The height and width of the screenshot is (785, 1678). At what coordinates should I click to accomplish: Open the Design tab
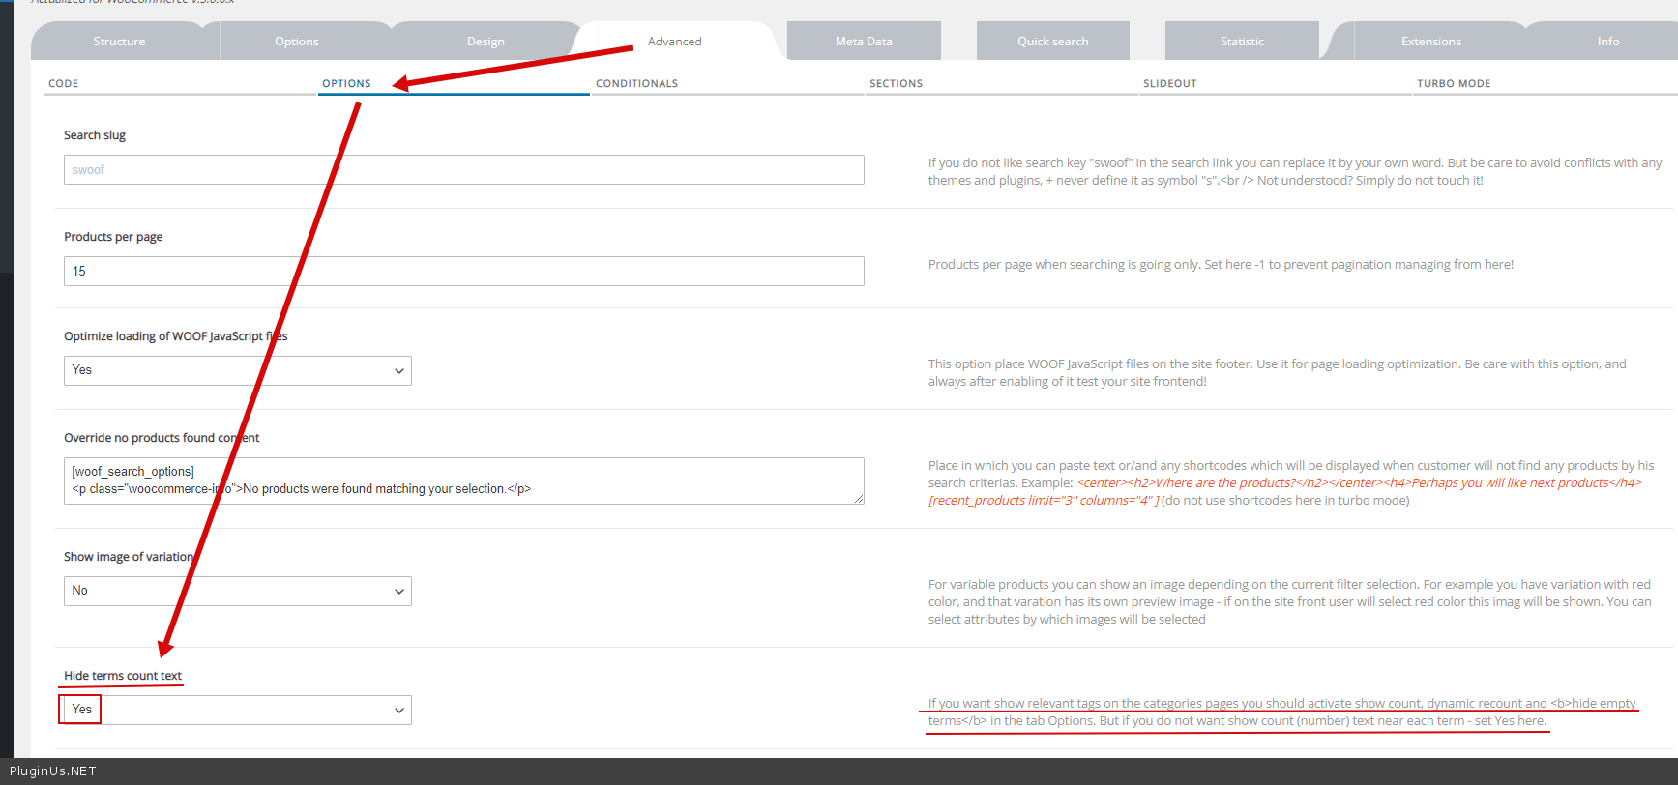click(x=486, y=42)
